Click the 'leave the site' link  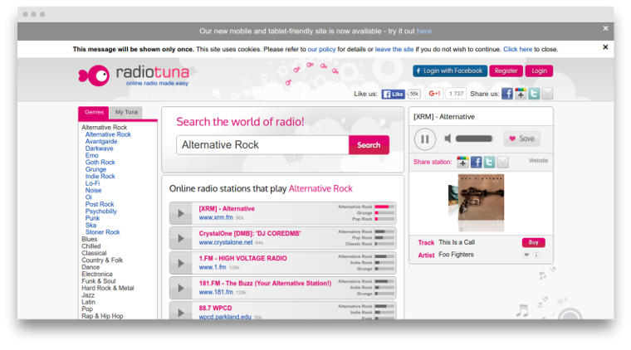click(394, 50)
